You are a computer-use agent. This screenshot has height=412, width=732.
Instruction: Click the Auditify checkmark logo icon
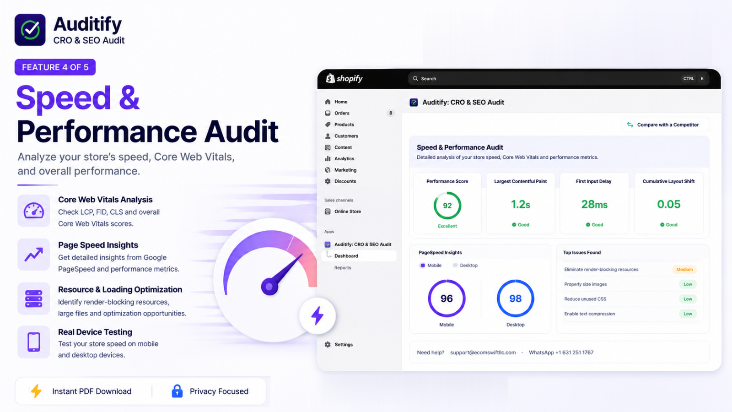(30, 30)
